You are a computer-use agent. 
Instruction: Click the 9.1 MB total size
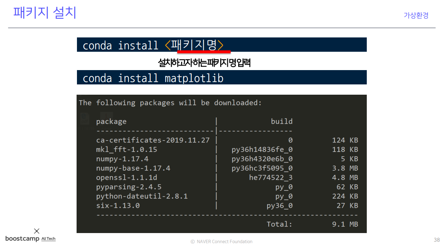[x=345, y=224]
